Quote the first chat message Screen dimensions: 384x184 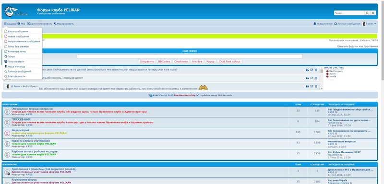pyautogui.click(x=307, y=70)
